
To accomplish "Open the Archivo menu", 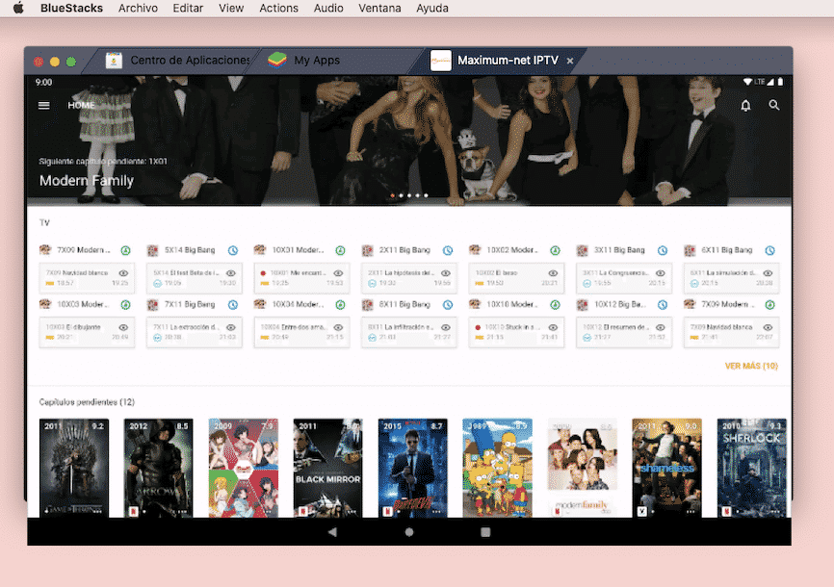I will 138,9.
